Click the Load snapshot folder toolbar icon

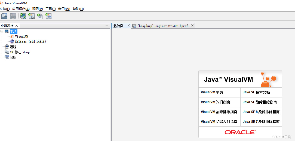(4, 16)
